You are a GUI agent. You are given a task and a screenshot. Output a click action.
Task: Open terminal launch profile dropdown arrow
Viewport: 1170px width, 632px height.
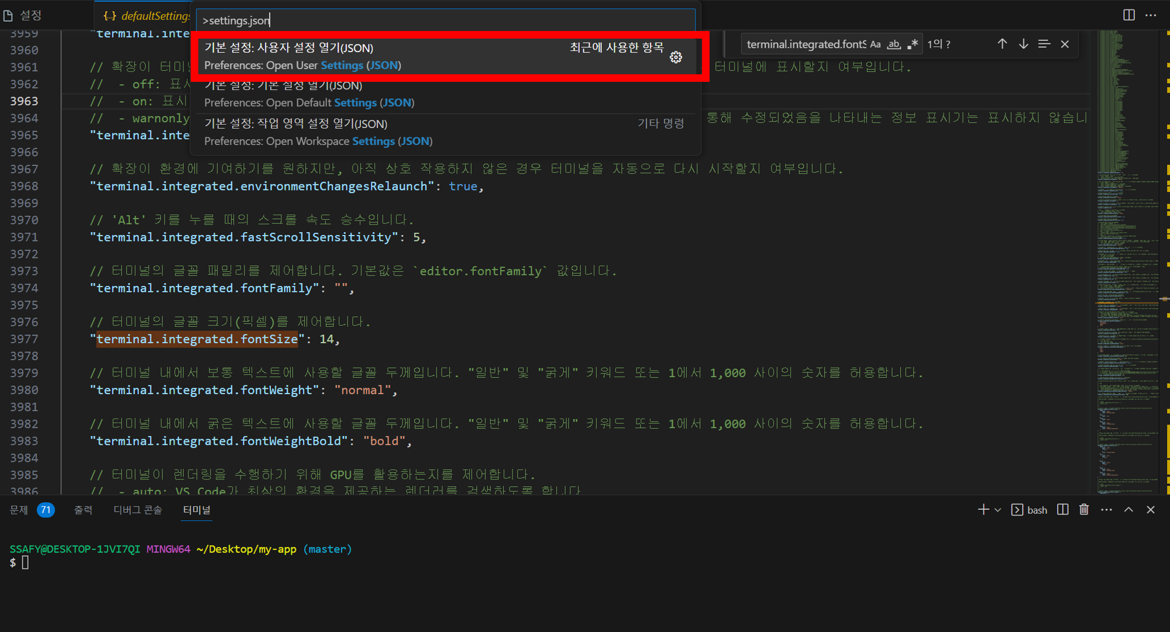[x=998, y=510]
